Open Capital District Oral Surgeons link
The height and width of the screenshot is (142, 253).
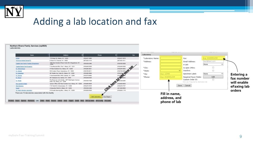[x=24, y=67]
